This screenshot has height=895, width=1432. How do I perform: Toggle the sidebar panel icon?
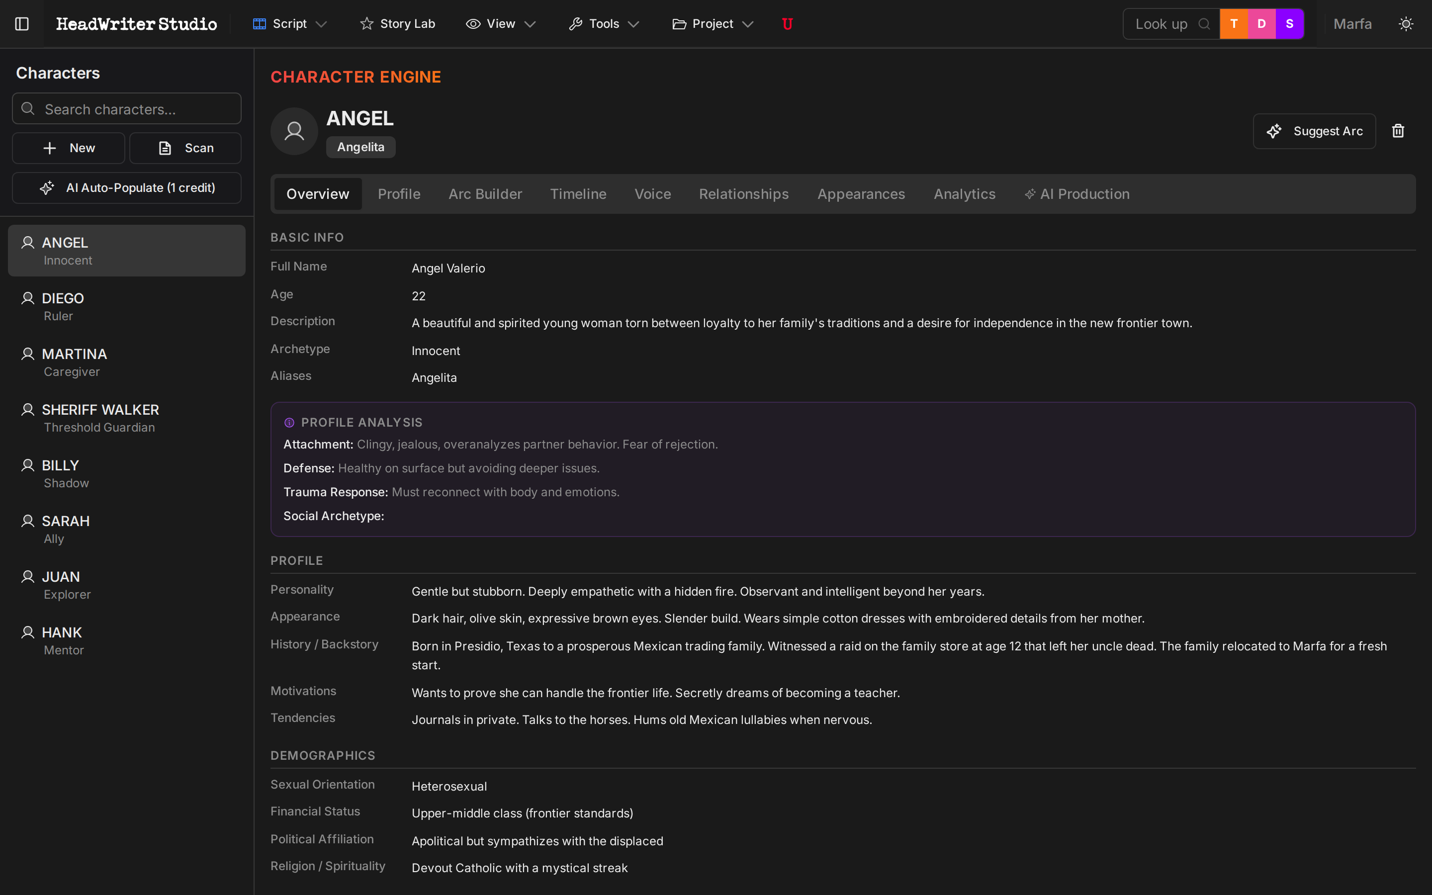[x=22, y=24]
